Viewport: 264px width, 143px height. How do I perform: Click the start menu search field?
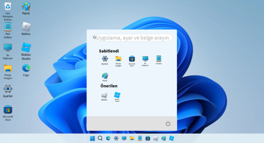tap(134, 37)
